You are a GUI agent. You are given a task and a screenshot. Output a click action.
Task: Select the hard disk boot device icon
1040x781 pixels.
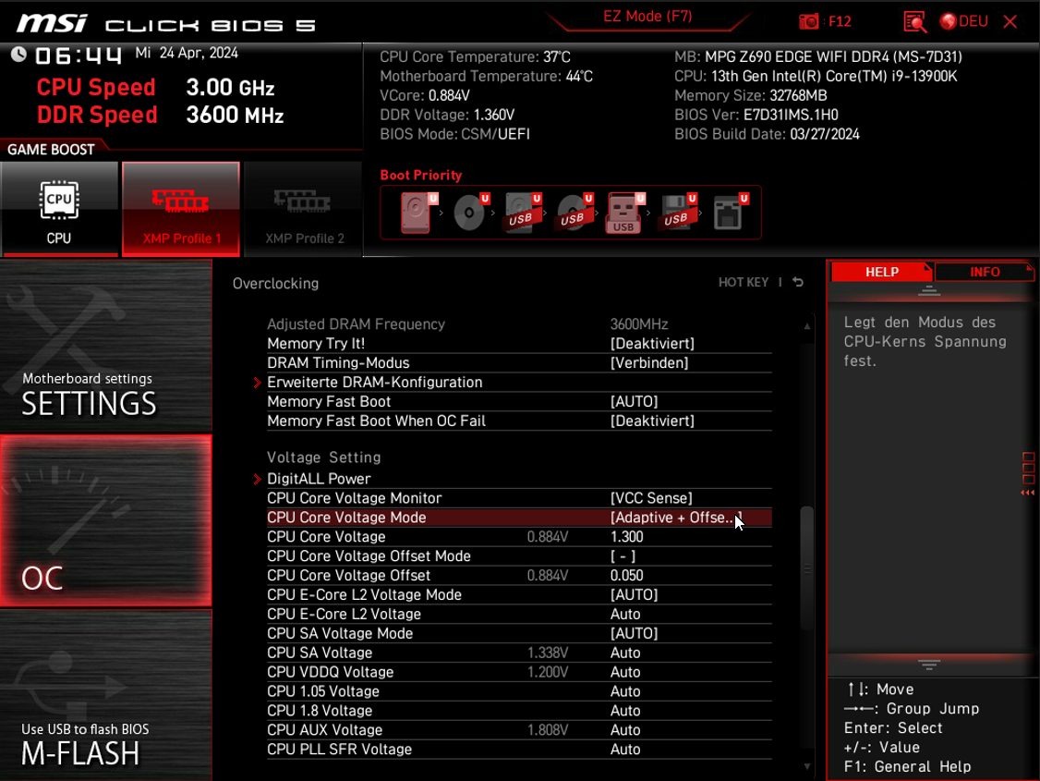[x=417, y=213]
